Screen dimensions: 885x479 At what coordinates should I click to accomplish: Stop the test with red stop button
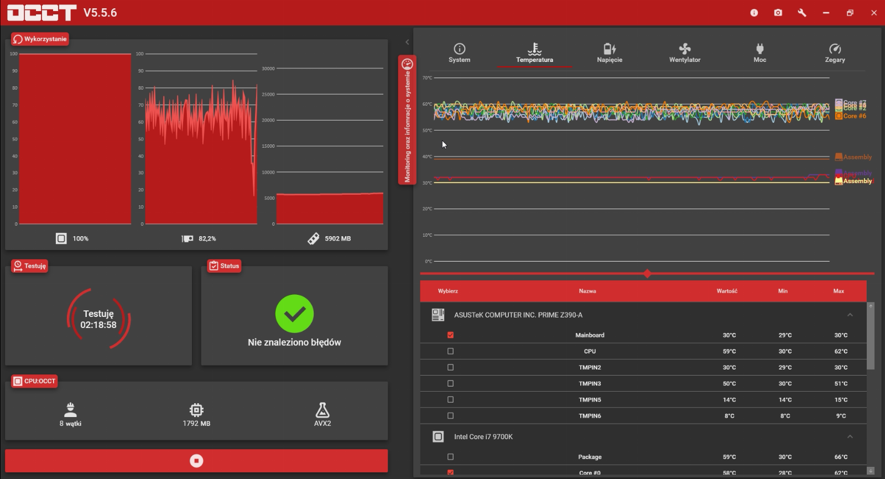(x=196, y=461)
